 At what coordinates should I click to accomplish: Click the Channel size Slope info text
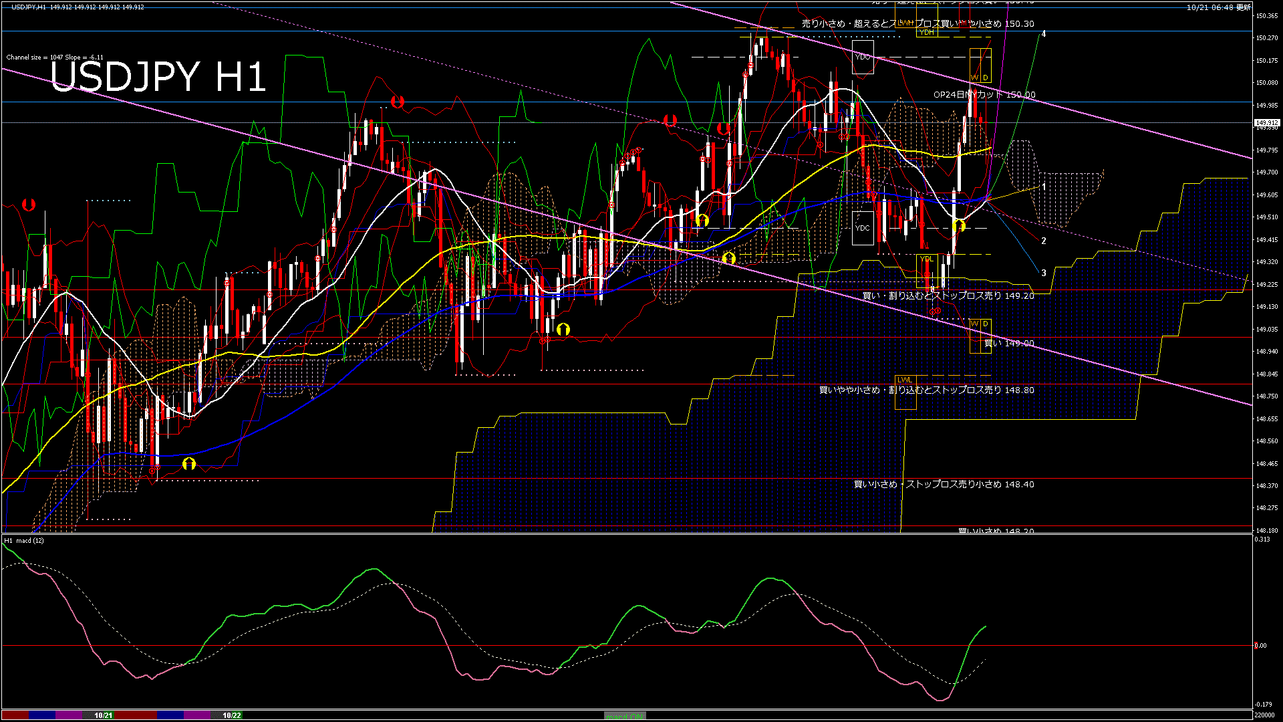[x=55, y=57]
